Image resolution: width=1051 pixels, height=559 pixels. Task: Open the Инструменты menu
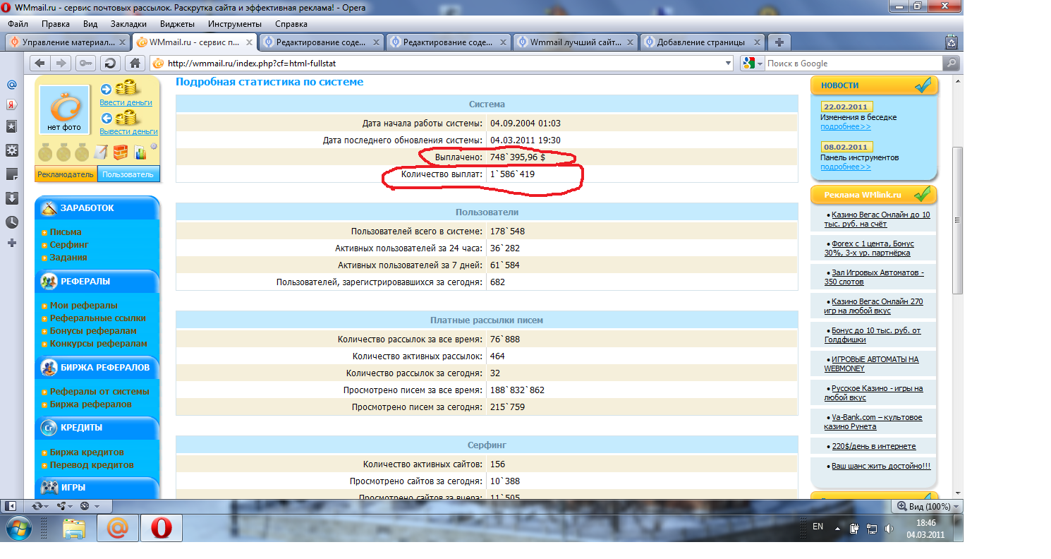[x=235, y=23]
